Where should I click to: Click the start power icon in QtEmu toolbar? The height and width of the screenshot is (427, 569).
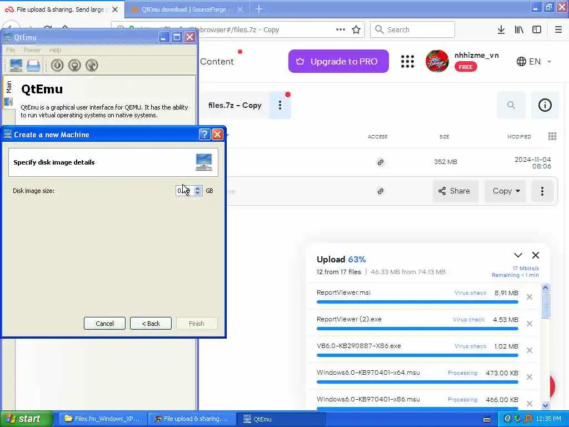coord(57,66)
